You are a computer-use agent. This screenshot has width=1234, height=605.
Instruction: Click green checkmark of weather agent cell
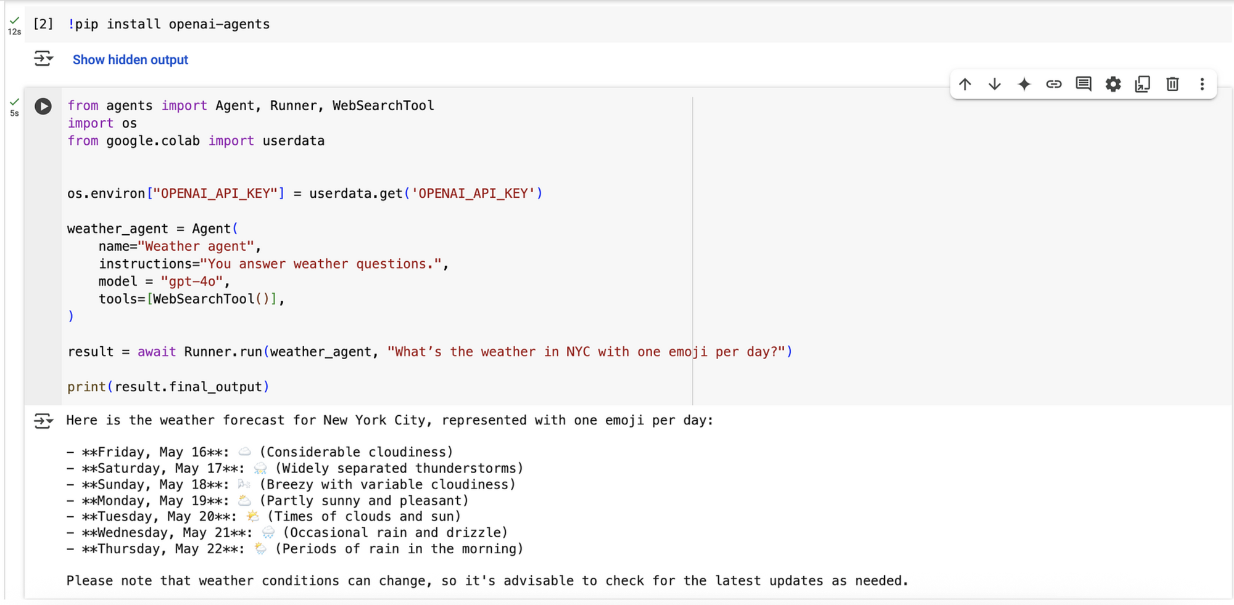(14, 102)
